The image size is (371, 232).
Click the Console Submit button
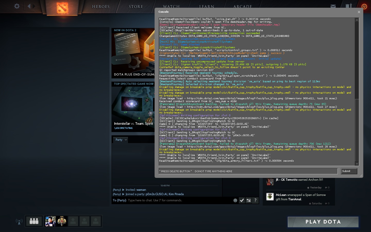point(349,171)
